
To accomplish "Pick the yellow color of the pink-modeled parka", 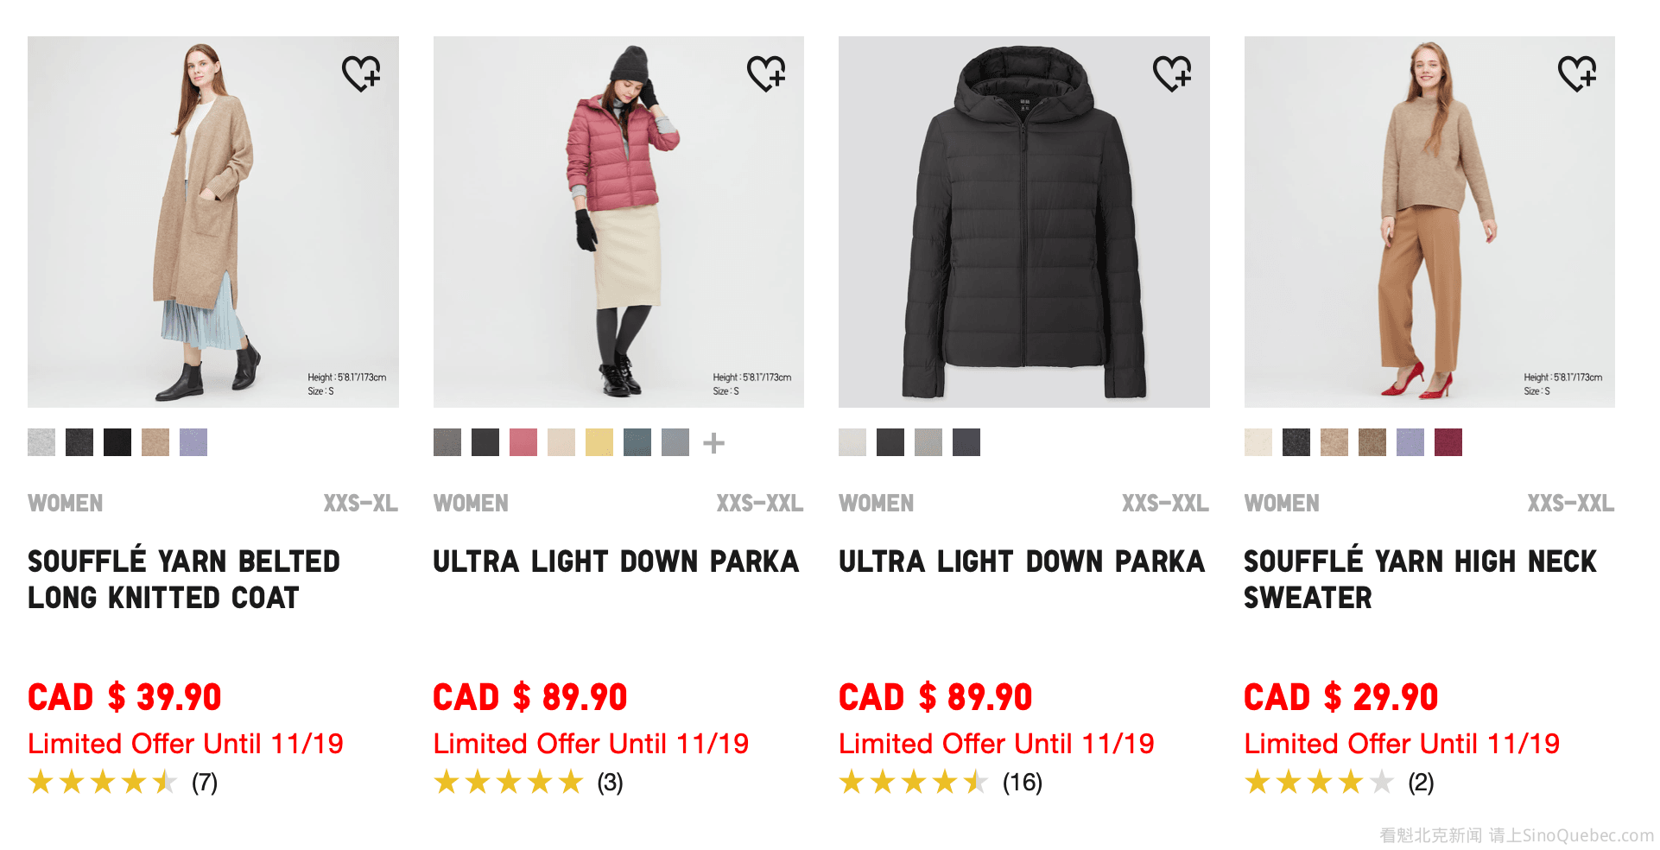I will coord(599,442).
